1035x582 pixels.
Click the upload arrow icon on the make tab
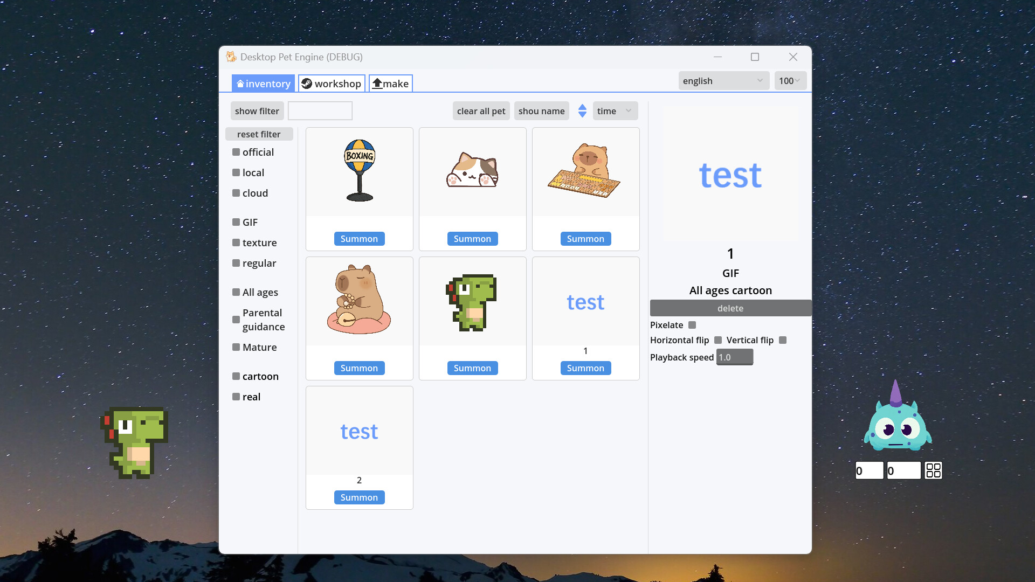pos(378,83)
